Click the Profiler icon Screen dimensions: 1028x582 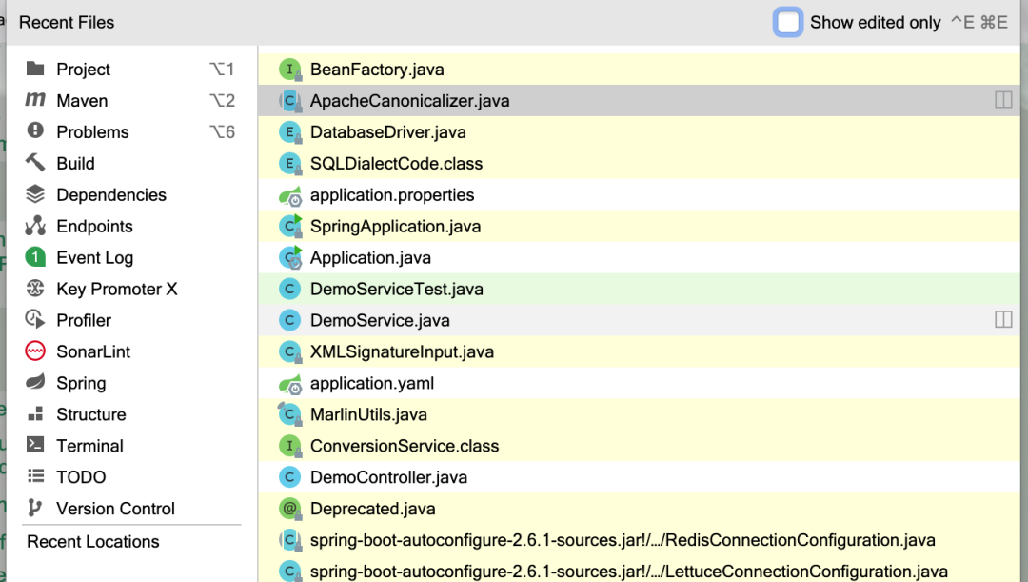click(35, 319)
